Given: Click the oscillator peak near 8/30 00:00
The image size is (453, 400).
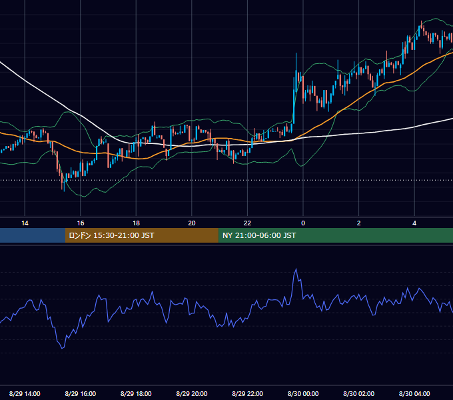Looking at the screenshot, I should 296,269.
